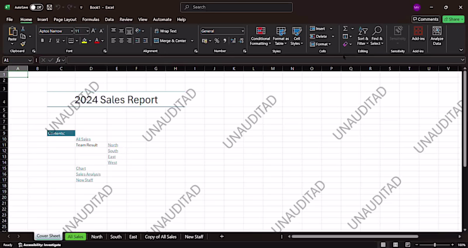
Task: Click the Paste clipboard icon
Action: click(12, 32)
